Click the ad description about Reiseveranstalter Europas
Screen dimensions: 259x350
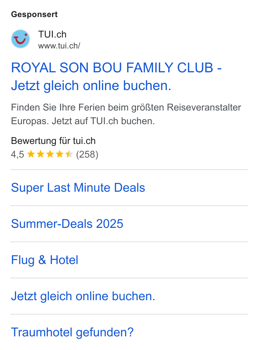126,114
